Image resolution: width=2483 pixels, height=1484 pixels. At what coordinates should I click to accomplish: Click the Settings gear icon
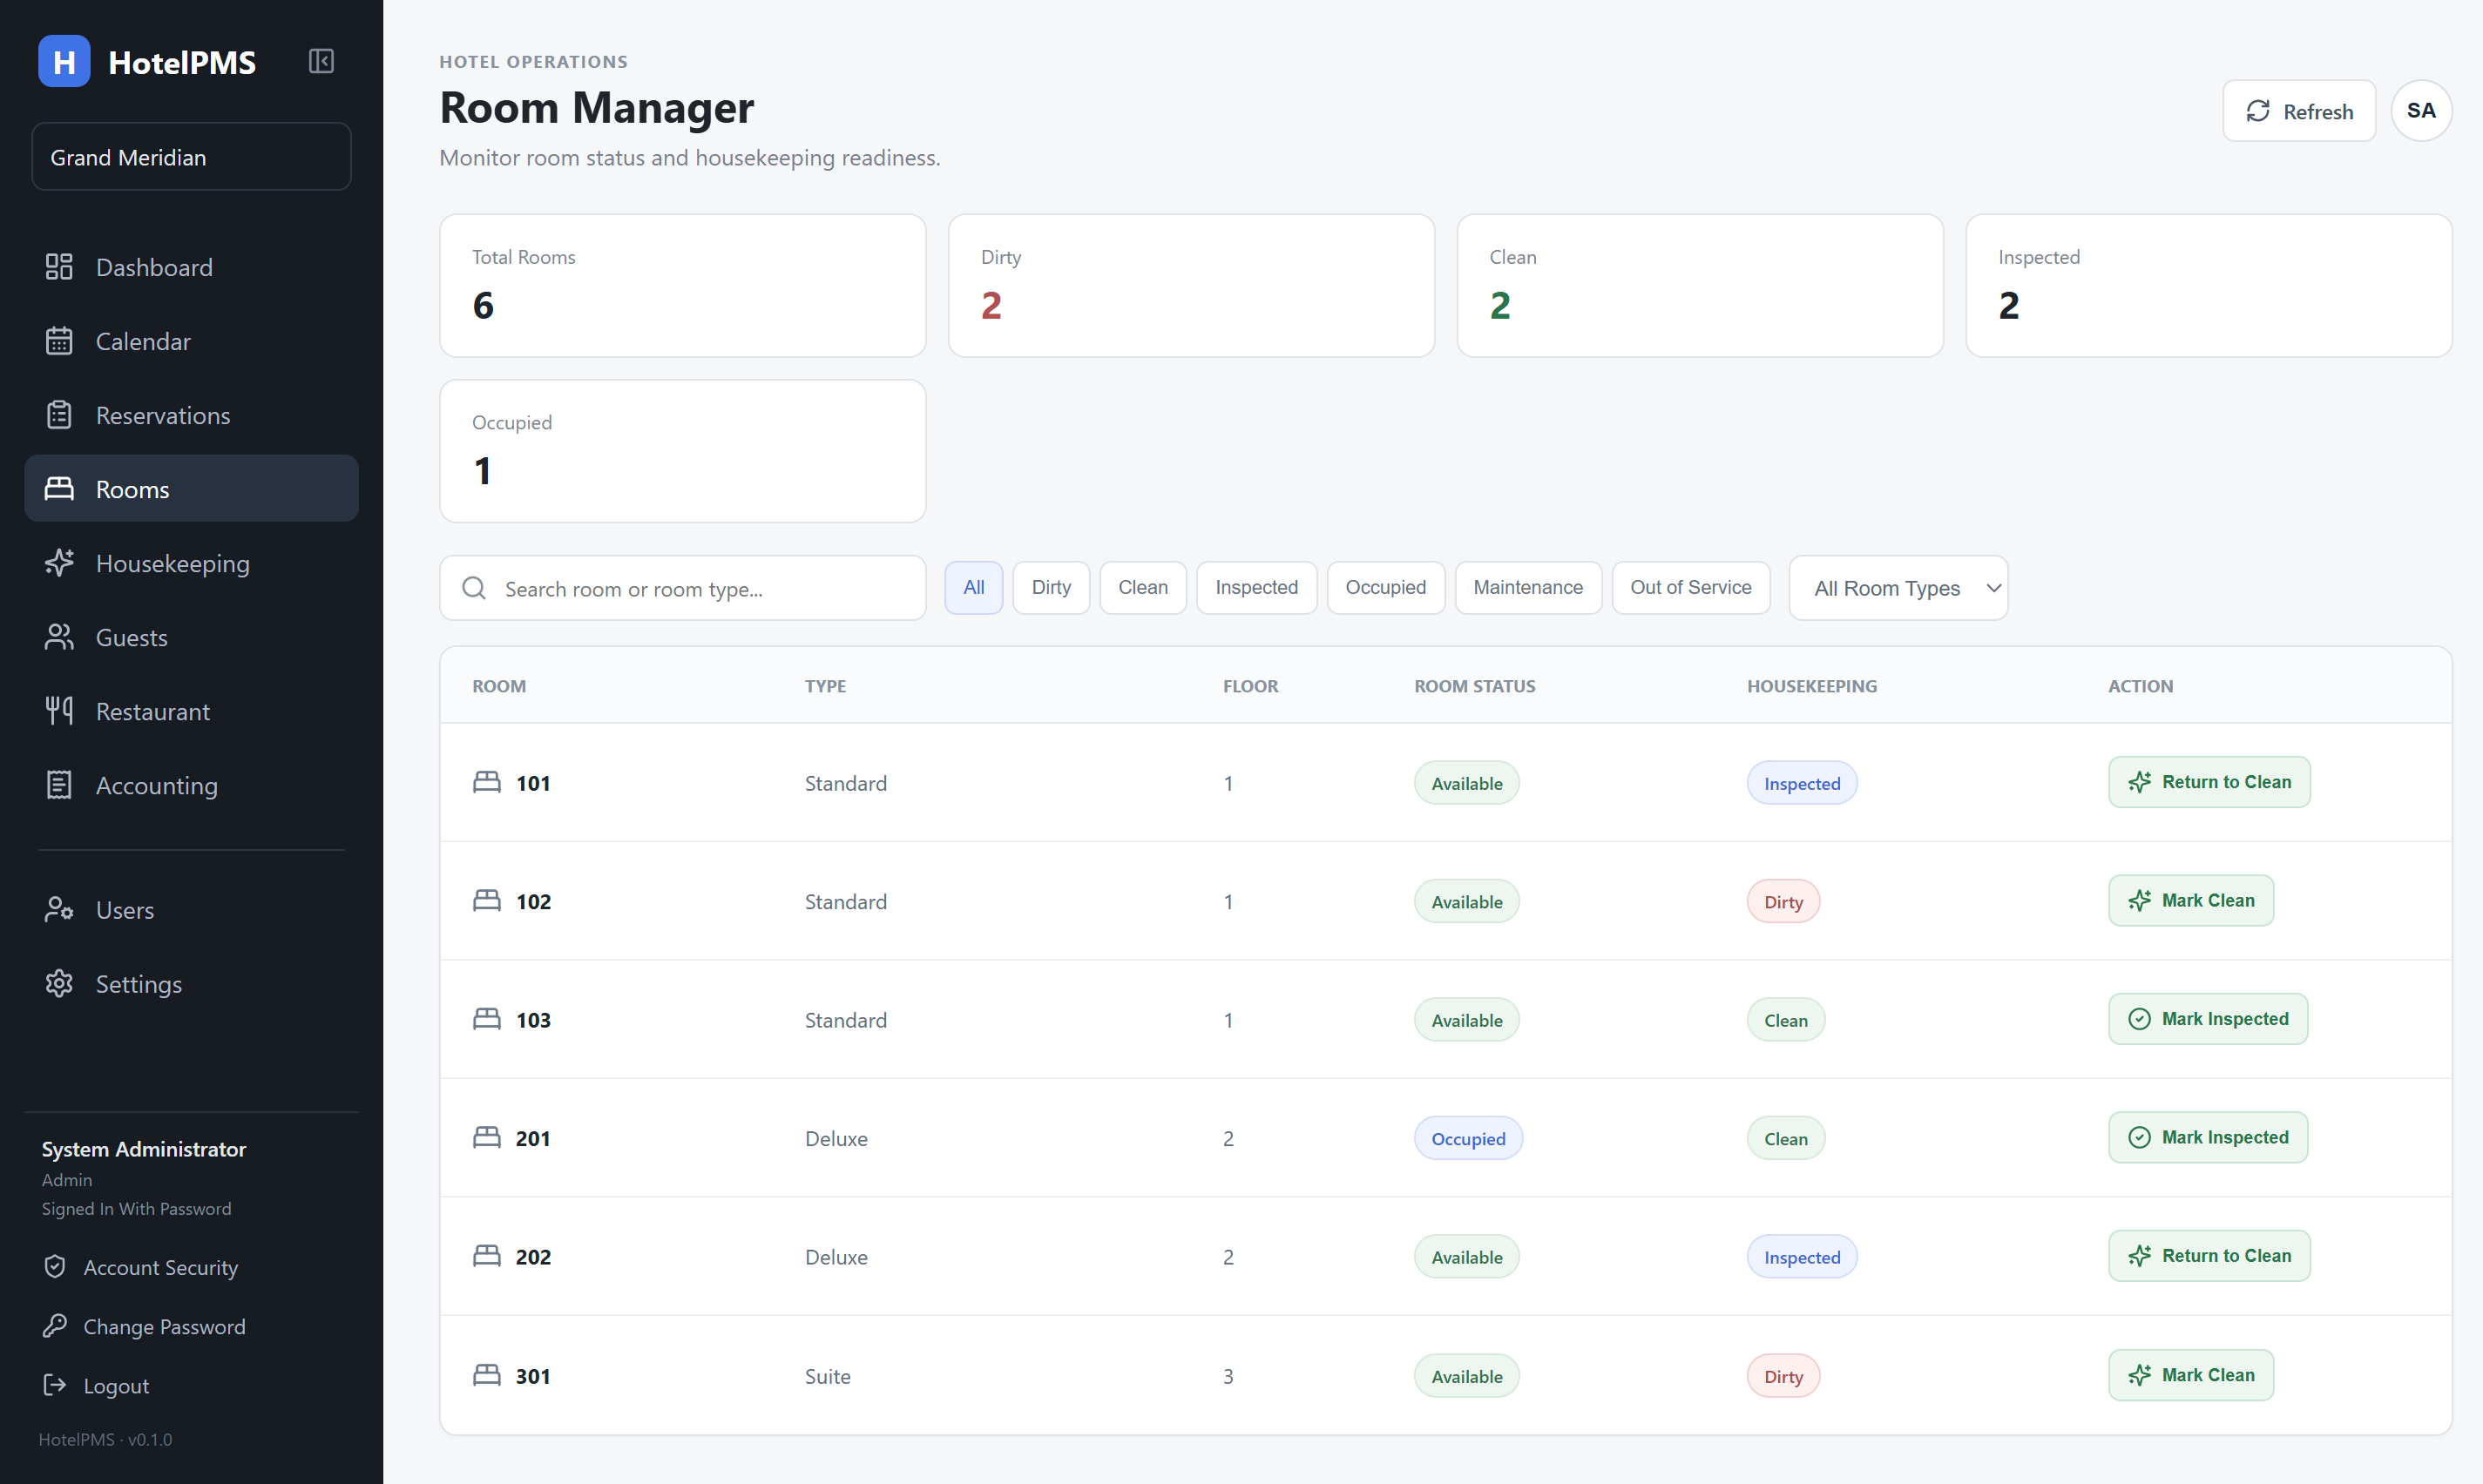pos(59,983)
